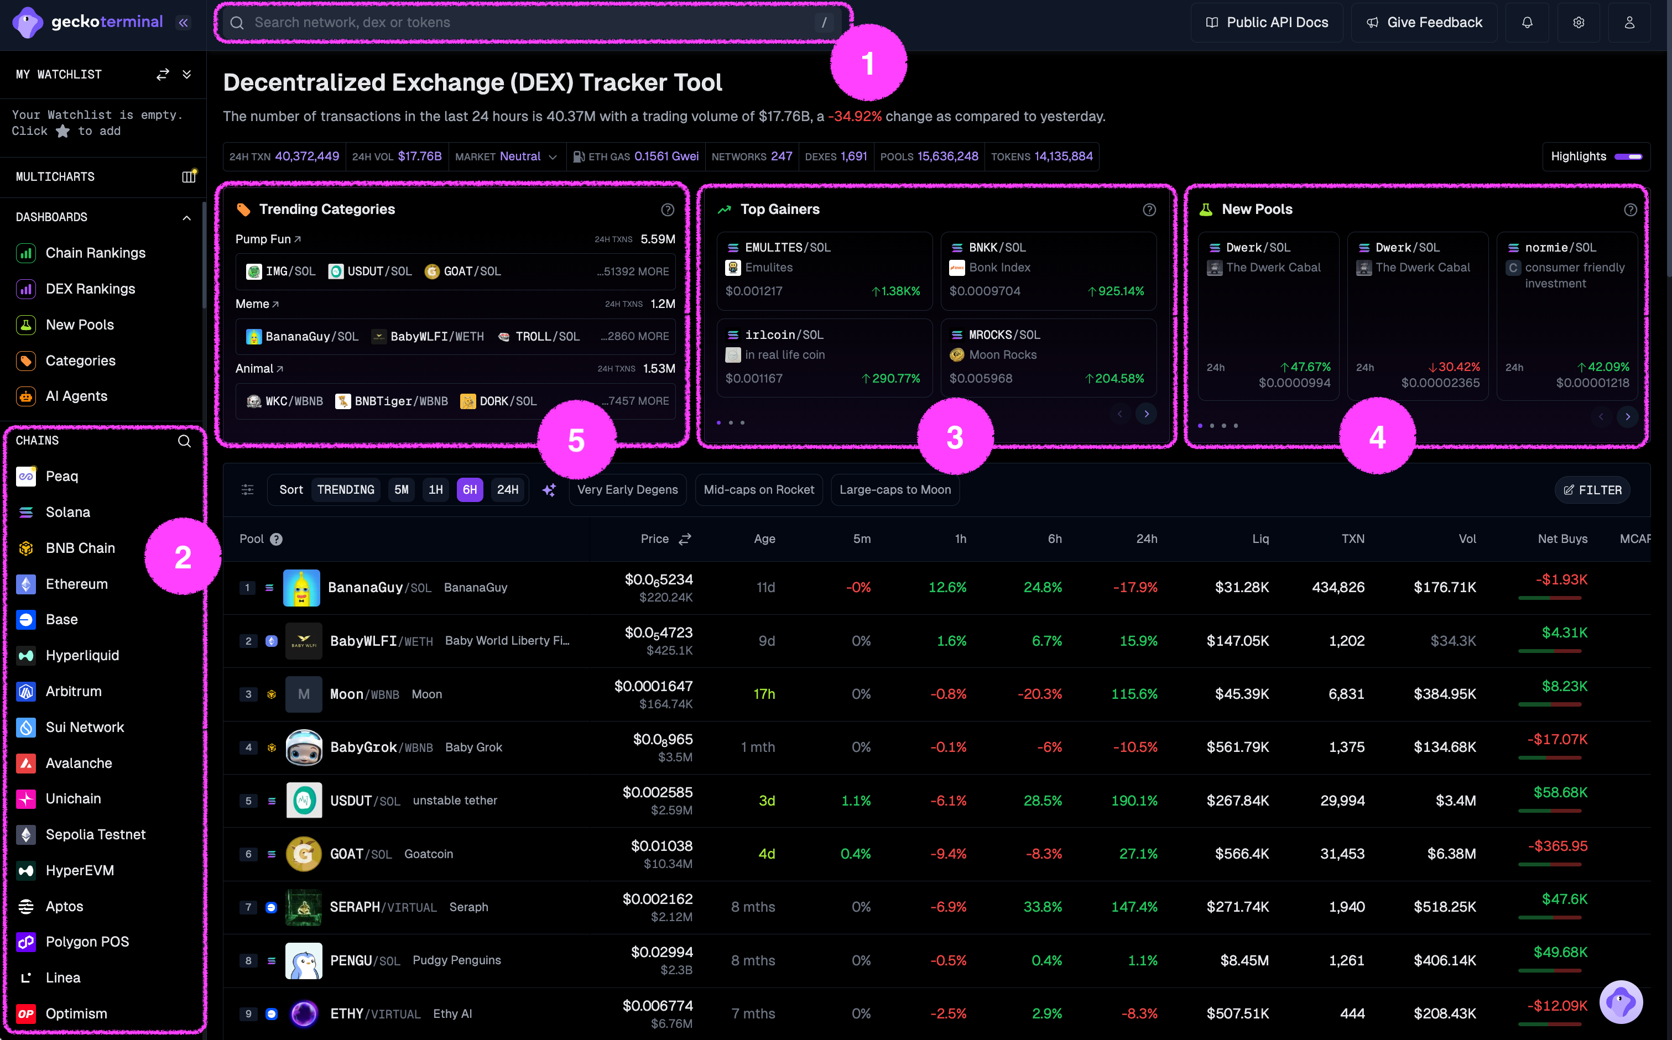Click the AI sparkle filter icon
This screenshot has width=1672, height=1040.
[549, 490]
